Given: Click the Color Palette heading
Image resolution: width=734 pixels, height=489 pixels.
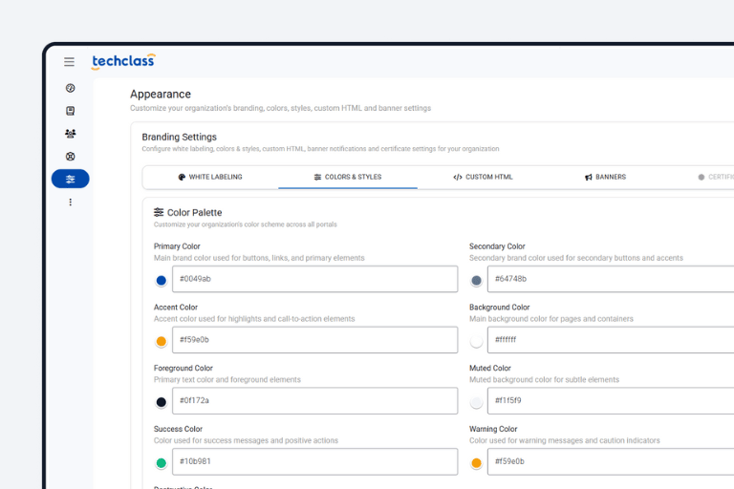Looking at the screenshot, I should [x=194, y=212].
